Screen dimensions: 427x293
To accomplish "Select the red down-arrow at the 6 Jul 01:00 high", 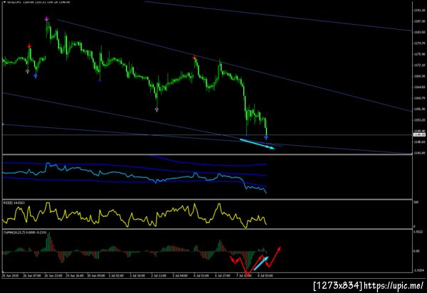I will [194, 57].
